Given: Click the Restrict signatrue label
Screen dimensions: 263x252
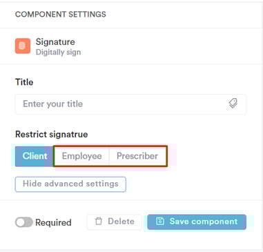Looking at the screenshot, I should [52, 134].
